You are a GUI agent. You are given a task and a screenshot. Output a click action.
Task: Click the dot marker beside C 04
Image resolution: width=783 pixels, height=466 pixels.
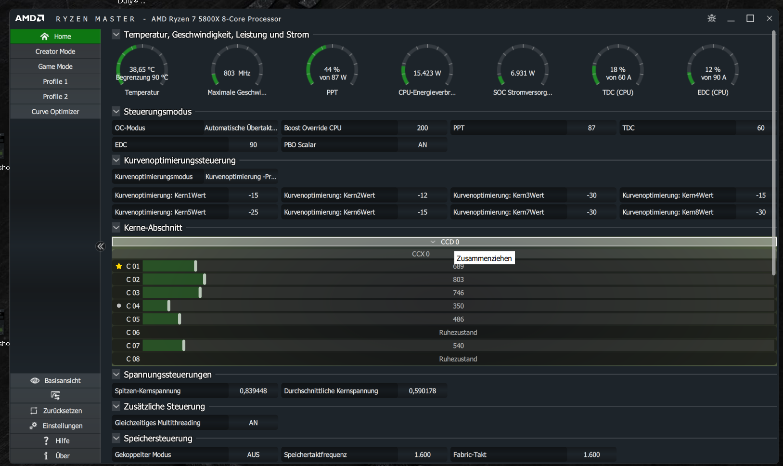119,306
